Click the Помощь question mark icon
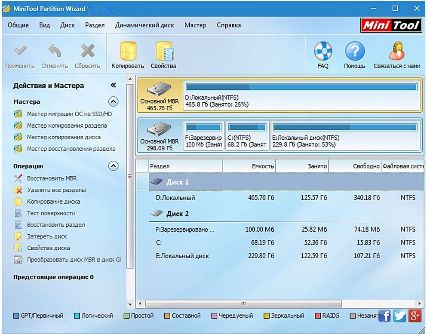Image resolution: width=430 pixels, height=334 pixels. click(x=355, y=51)
